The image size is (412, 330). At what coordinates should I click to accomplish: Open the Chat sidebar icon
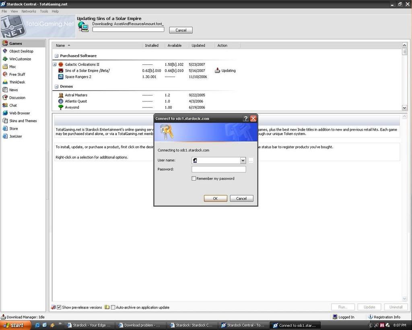pyautogui.click(x=5, y=105)
